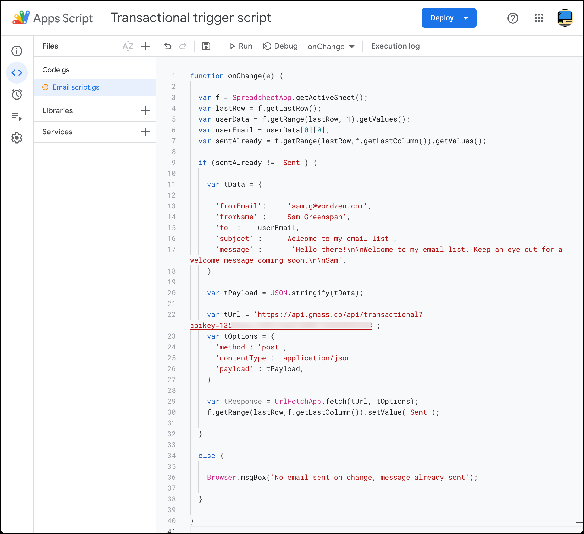
Task: Open the Execution log
Action: pyautogui.click(x=395, y=46)
